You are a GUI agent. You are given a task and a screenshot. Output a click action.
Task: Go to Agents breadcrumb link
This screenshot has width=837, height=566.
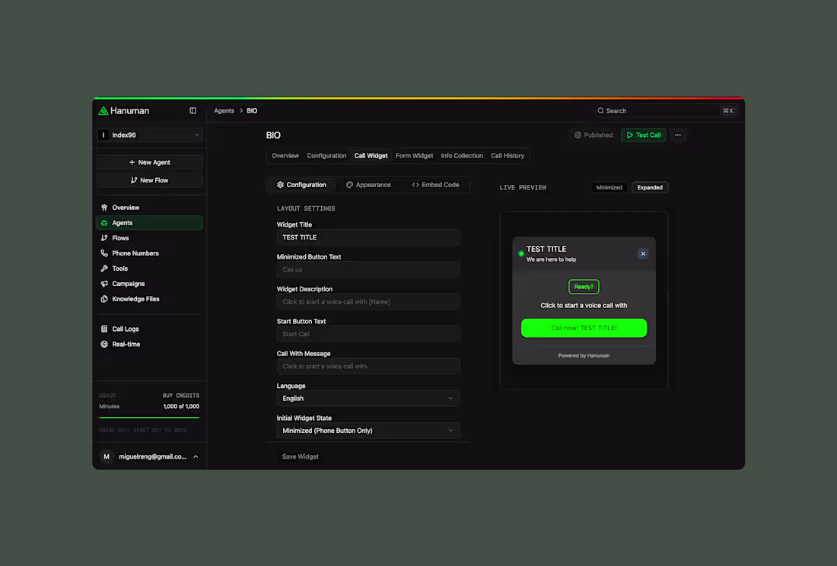pyautogui.click(x=224, y=111)
